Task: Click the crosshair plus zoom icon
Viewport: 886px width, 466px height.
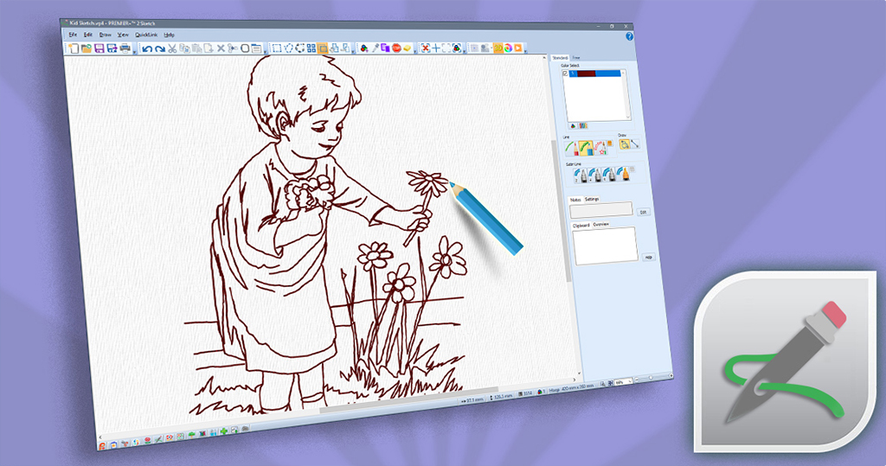Action: pyautogui.click(x=436, y=48)
